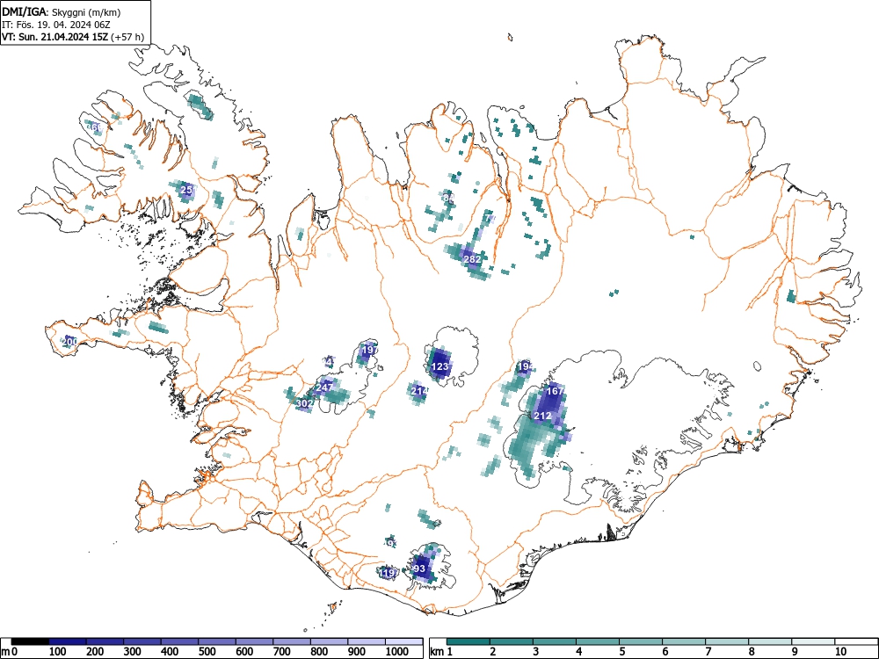Click the '167' visibility value on the map
Screen dimensions: 879x659
555,391
